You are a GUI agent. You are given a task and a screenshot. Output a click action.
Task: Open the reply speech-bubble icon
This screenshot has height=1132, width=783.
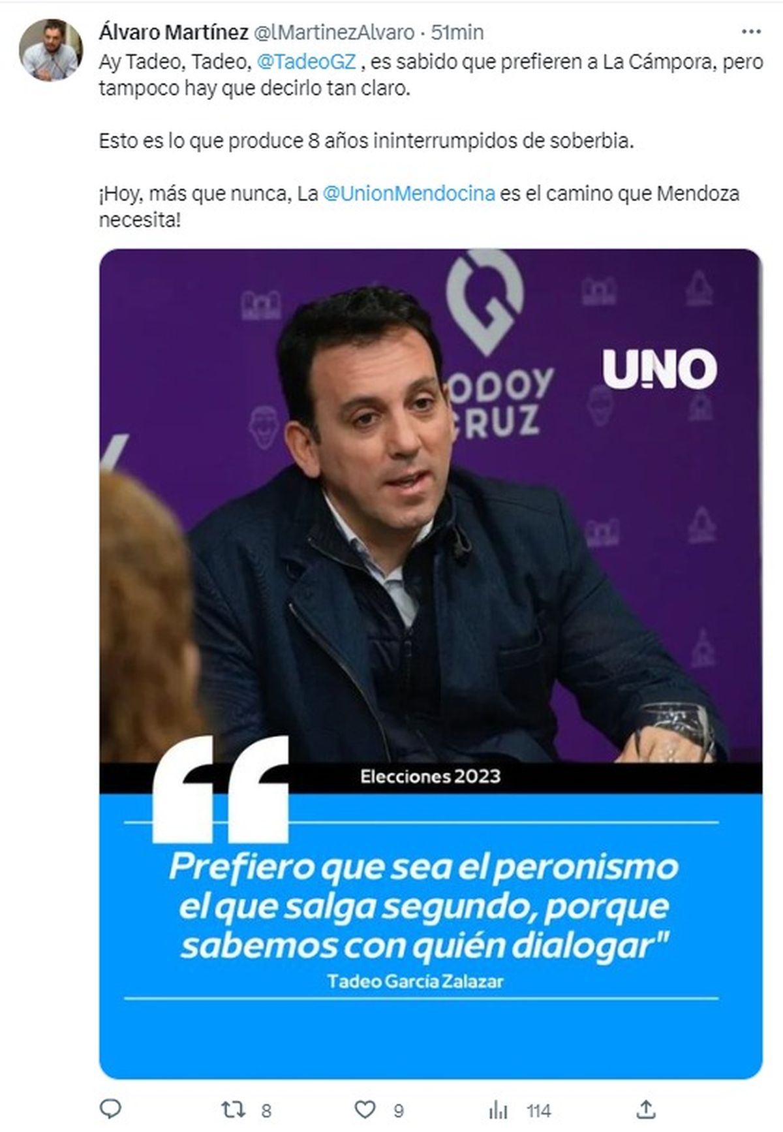coord(111,1109)
